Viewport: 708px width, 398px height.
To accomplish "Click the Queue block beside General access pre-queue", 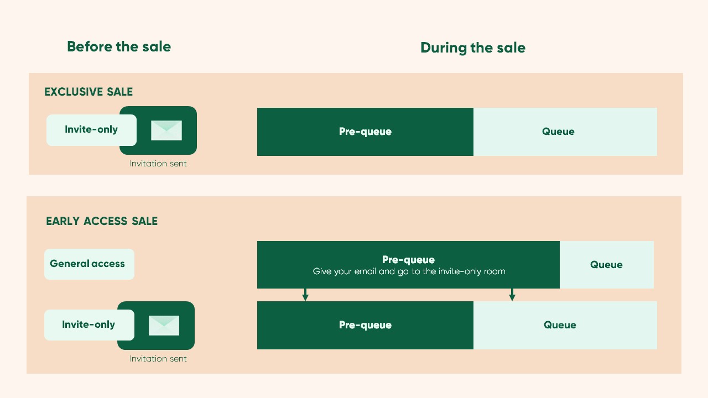I will click(x=607, y=265).
